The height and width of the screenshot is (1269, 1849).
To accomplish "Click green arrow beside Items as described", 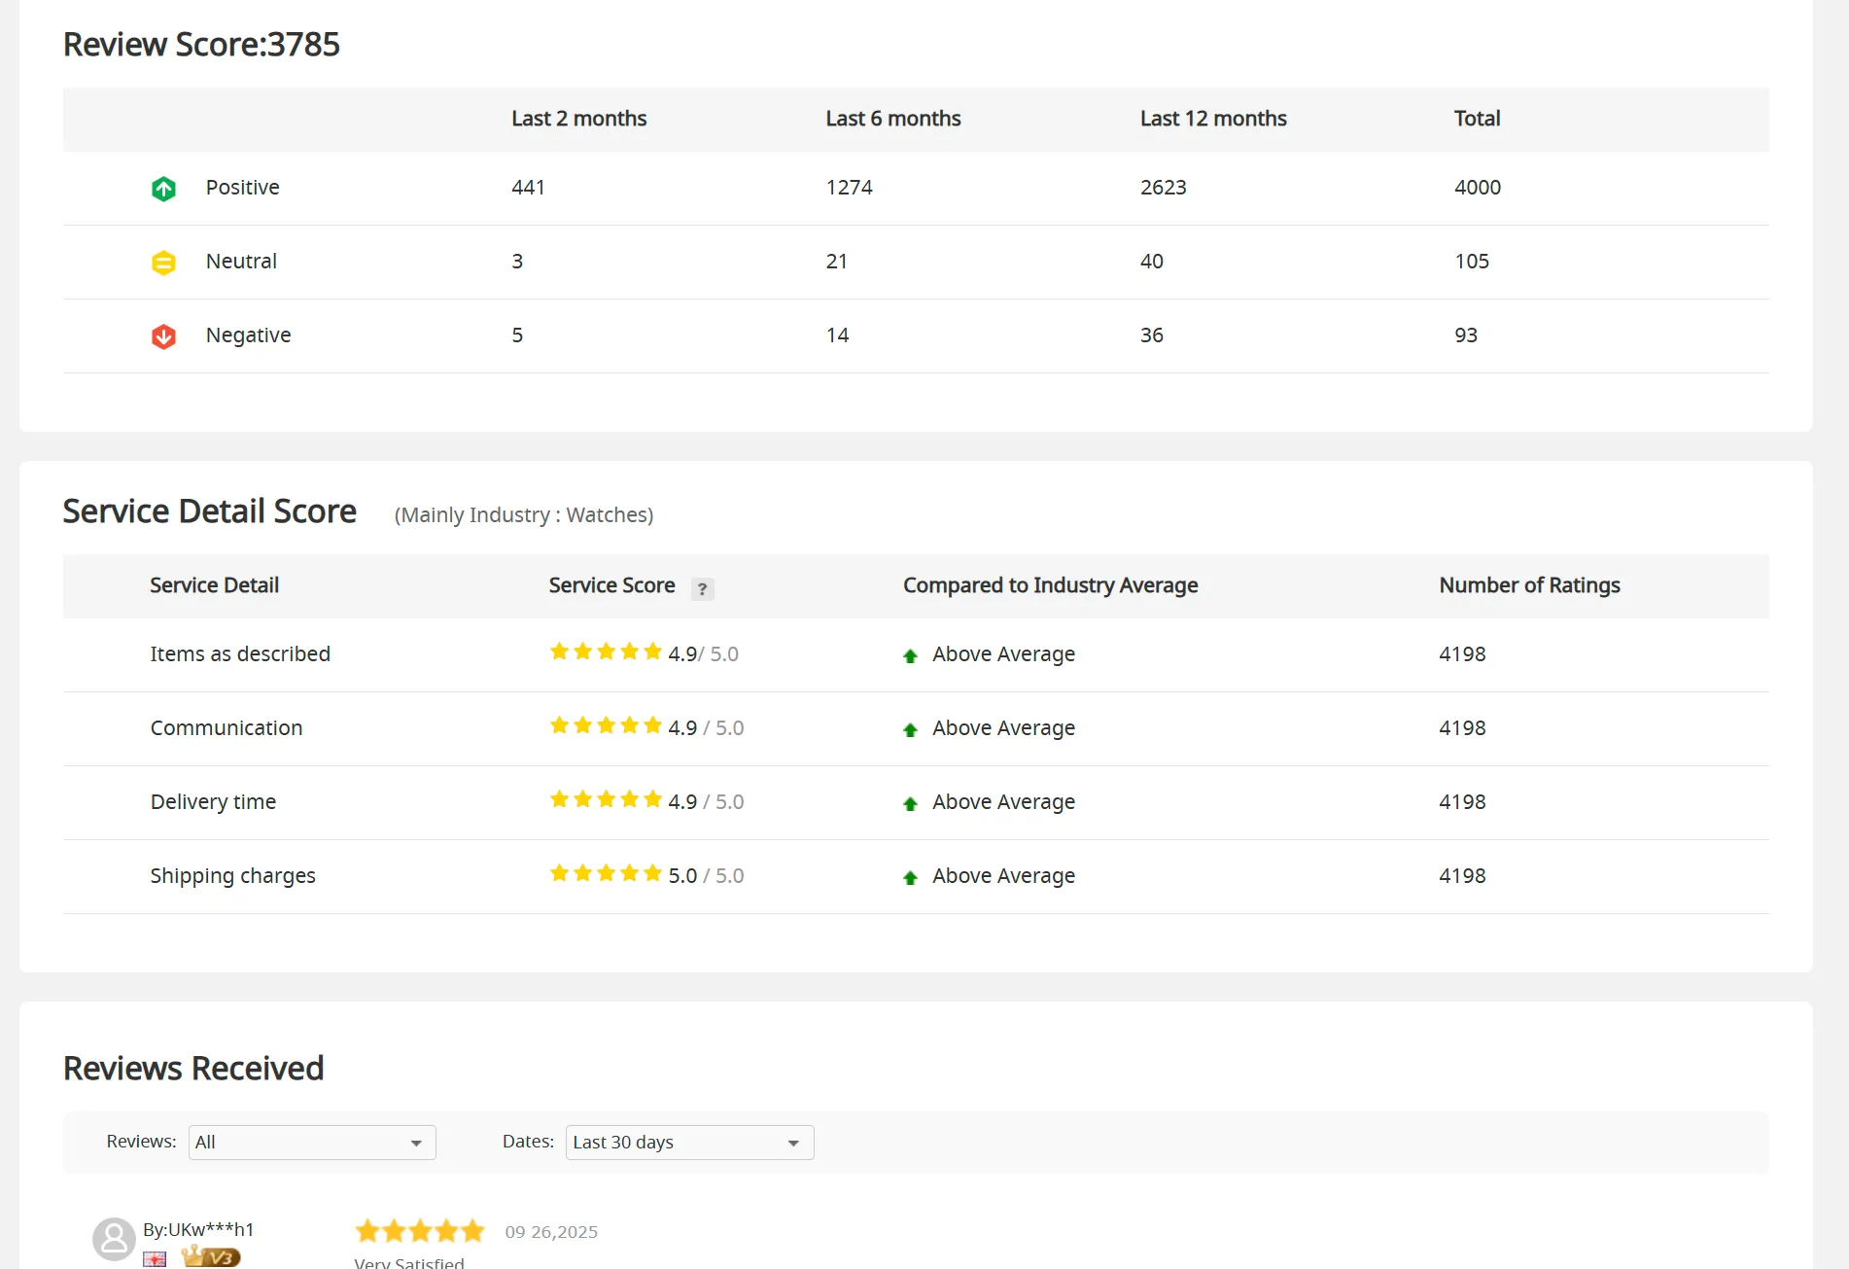I will (x=910, y=656).
